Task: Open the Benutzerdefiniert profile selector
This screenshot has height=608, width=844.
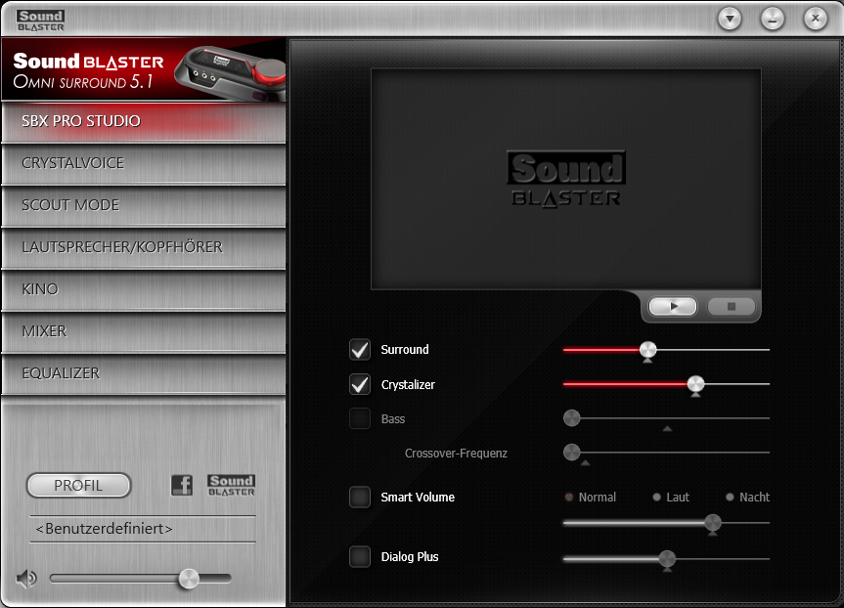Action: coord(143,529)
